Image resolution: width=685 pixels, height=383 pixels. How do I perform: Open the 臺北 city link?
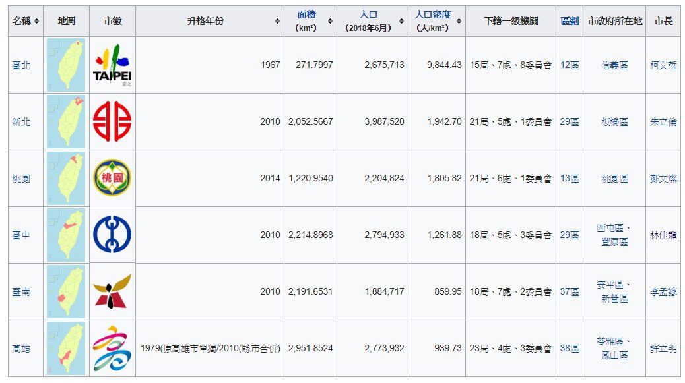(x=21, y=65)
